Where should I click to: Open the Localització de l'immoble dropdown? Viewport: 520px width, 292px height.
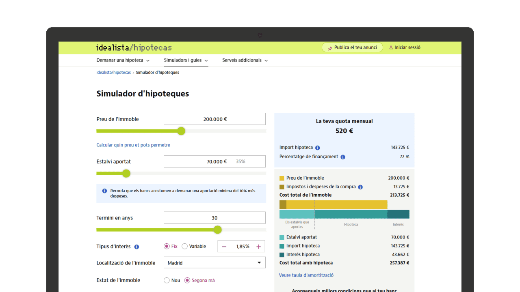(214, 263)
